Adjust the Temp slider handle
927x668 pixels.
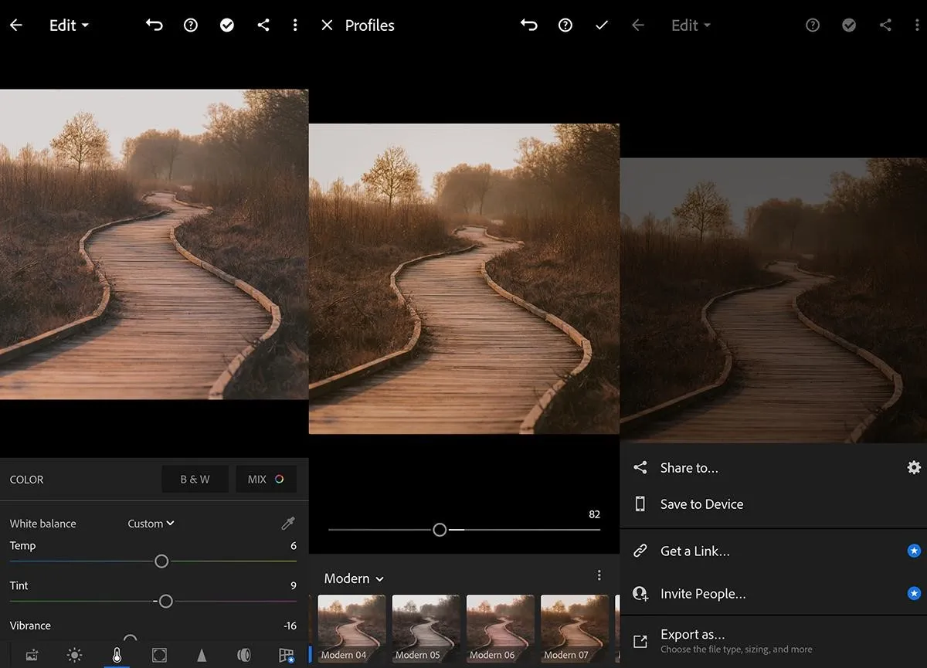(x=161, y=561)
